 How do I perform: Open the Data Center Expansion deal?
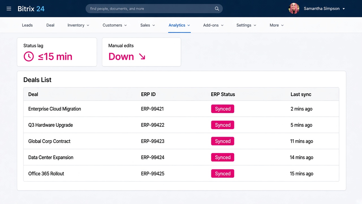pos(51,157)
